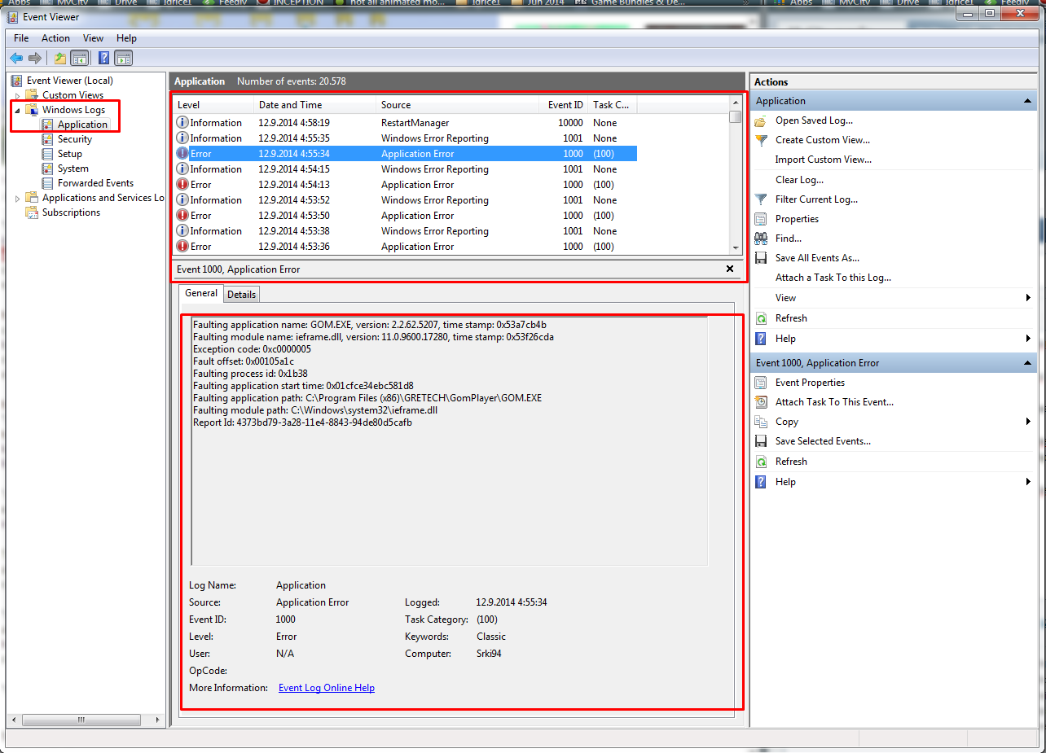
Task: Collapse the Application section in Actions pane
Action: (x=1029, y=101)
